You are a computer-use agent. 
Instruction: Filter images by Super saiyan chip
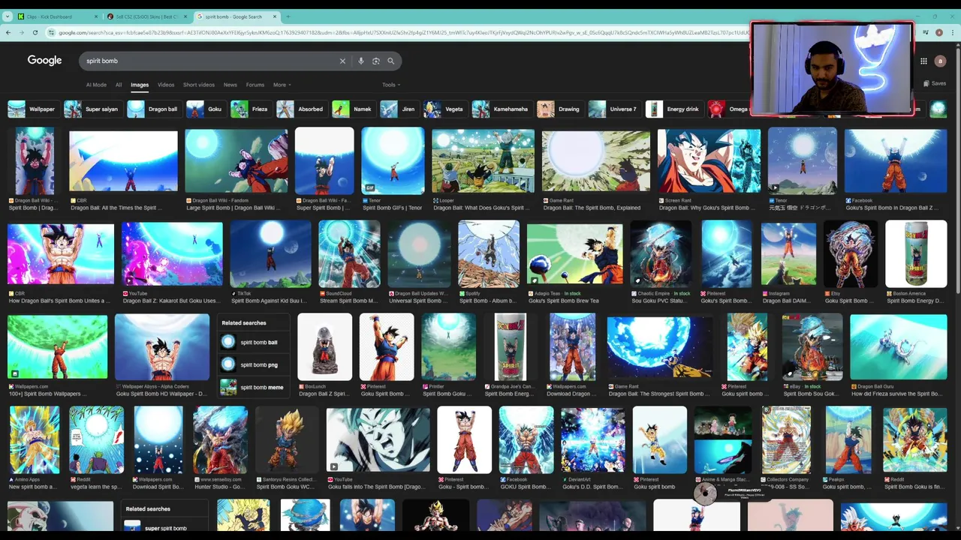(x=92, y=109)
